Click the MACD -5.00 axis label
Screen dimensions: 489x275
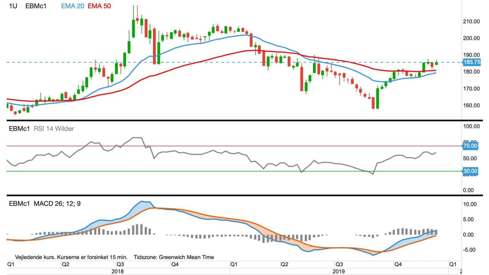469,250
